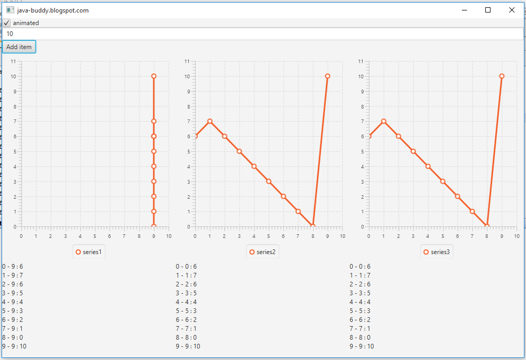Select the topmost data point marker on series1 chart

pyautogui.click(x=153, y=76)
